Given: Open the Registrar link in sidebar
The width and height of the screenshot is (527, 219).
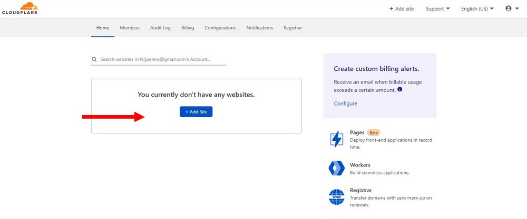Looking at the screenshot, I should [360, 190].
